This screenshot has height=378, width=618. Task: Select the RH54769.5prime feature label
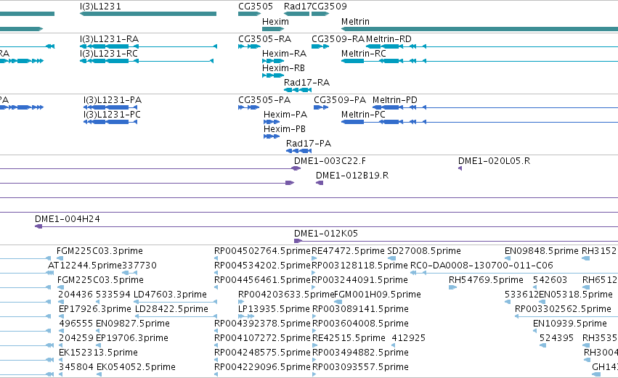coord(486,280)
